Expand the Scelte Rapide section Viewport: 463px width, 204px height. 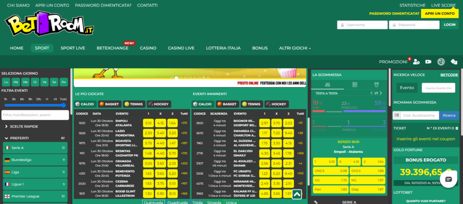point(22,126)
